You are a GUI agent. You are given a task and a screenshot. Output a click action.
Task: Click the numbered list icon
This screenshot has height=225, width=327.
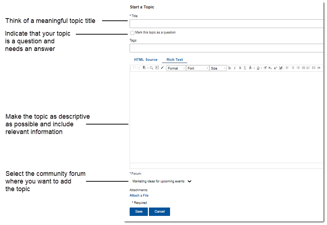pos(309,68)
